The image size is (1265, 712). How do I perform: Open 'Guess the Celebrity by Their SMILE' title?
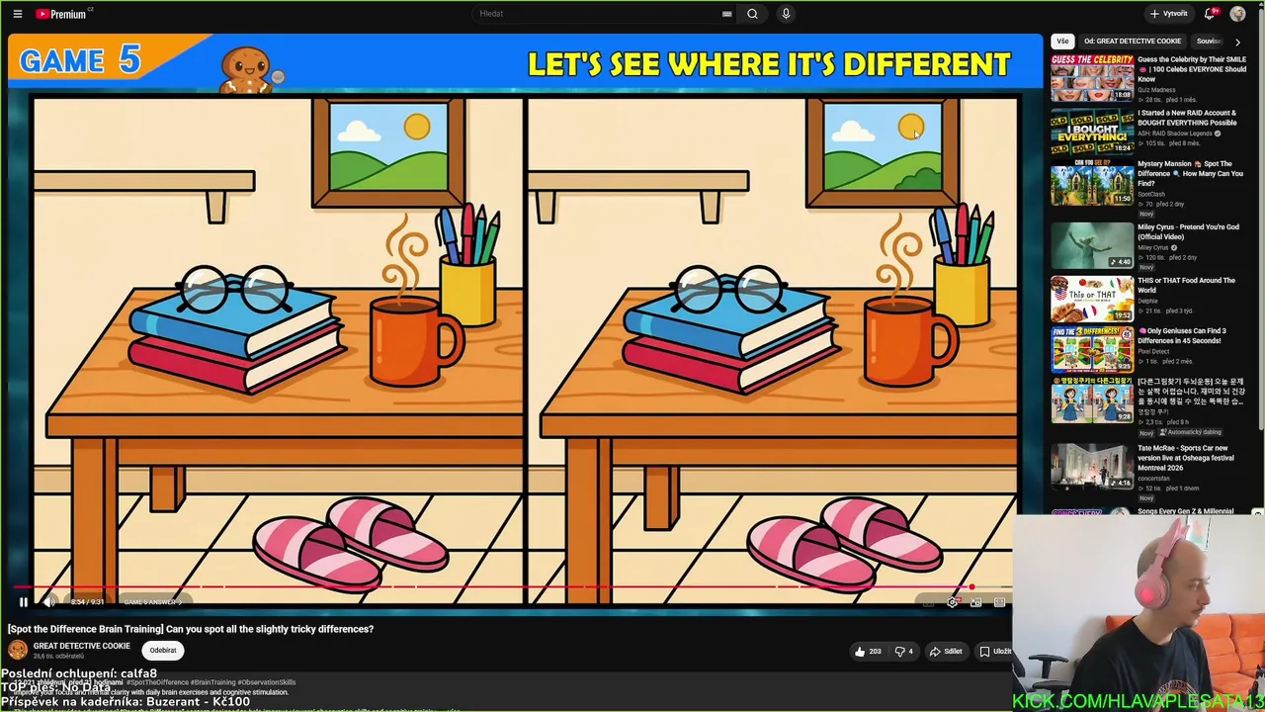tap(1192, 69)
